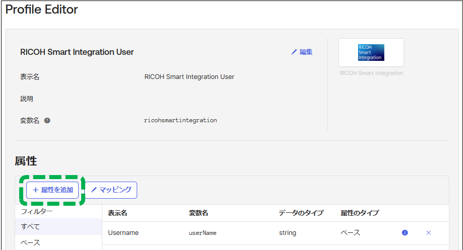This screenshot has width=463, height=250.
Task: Select the すべて filter
Action: click(59, 226)
